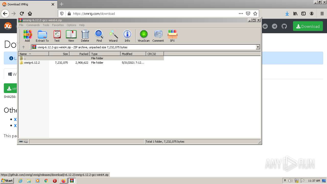Open volume control in system tray

(x=290, y=181)
